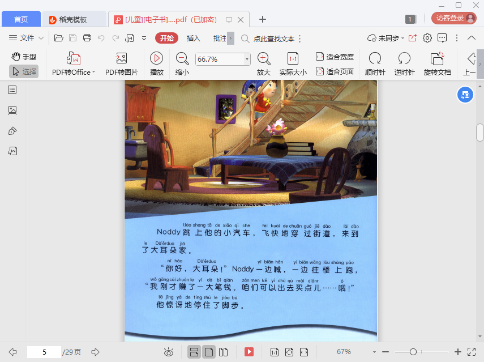Undo the last action
The width and height of the screenshot is (484, 362).
(x=101, y=38)
